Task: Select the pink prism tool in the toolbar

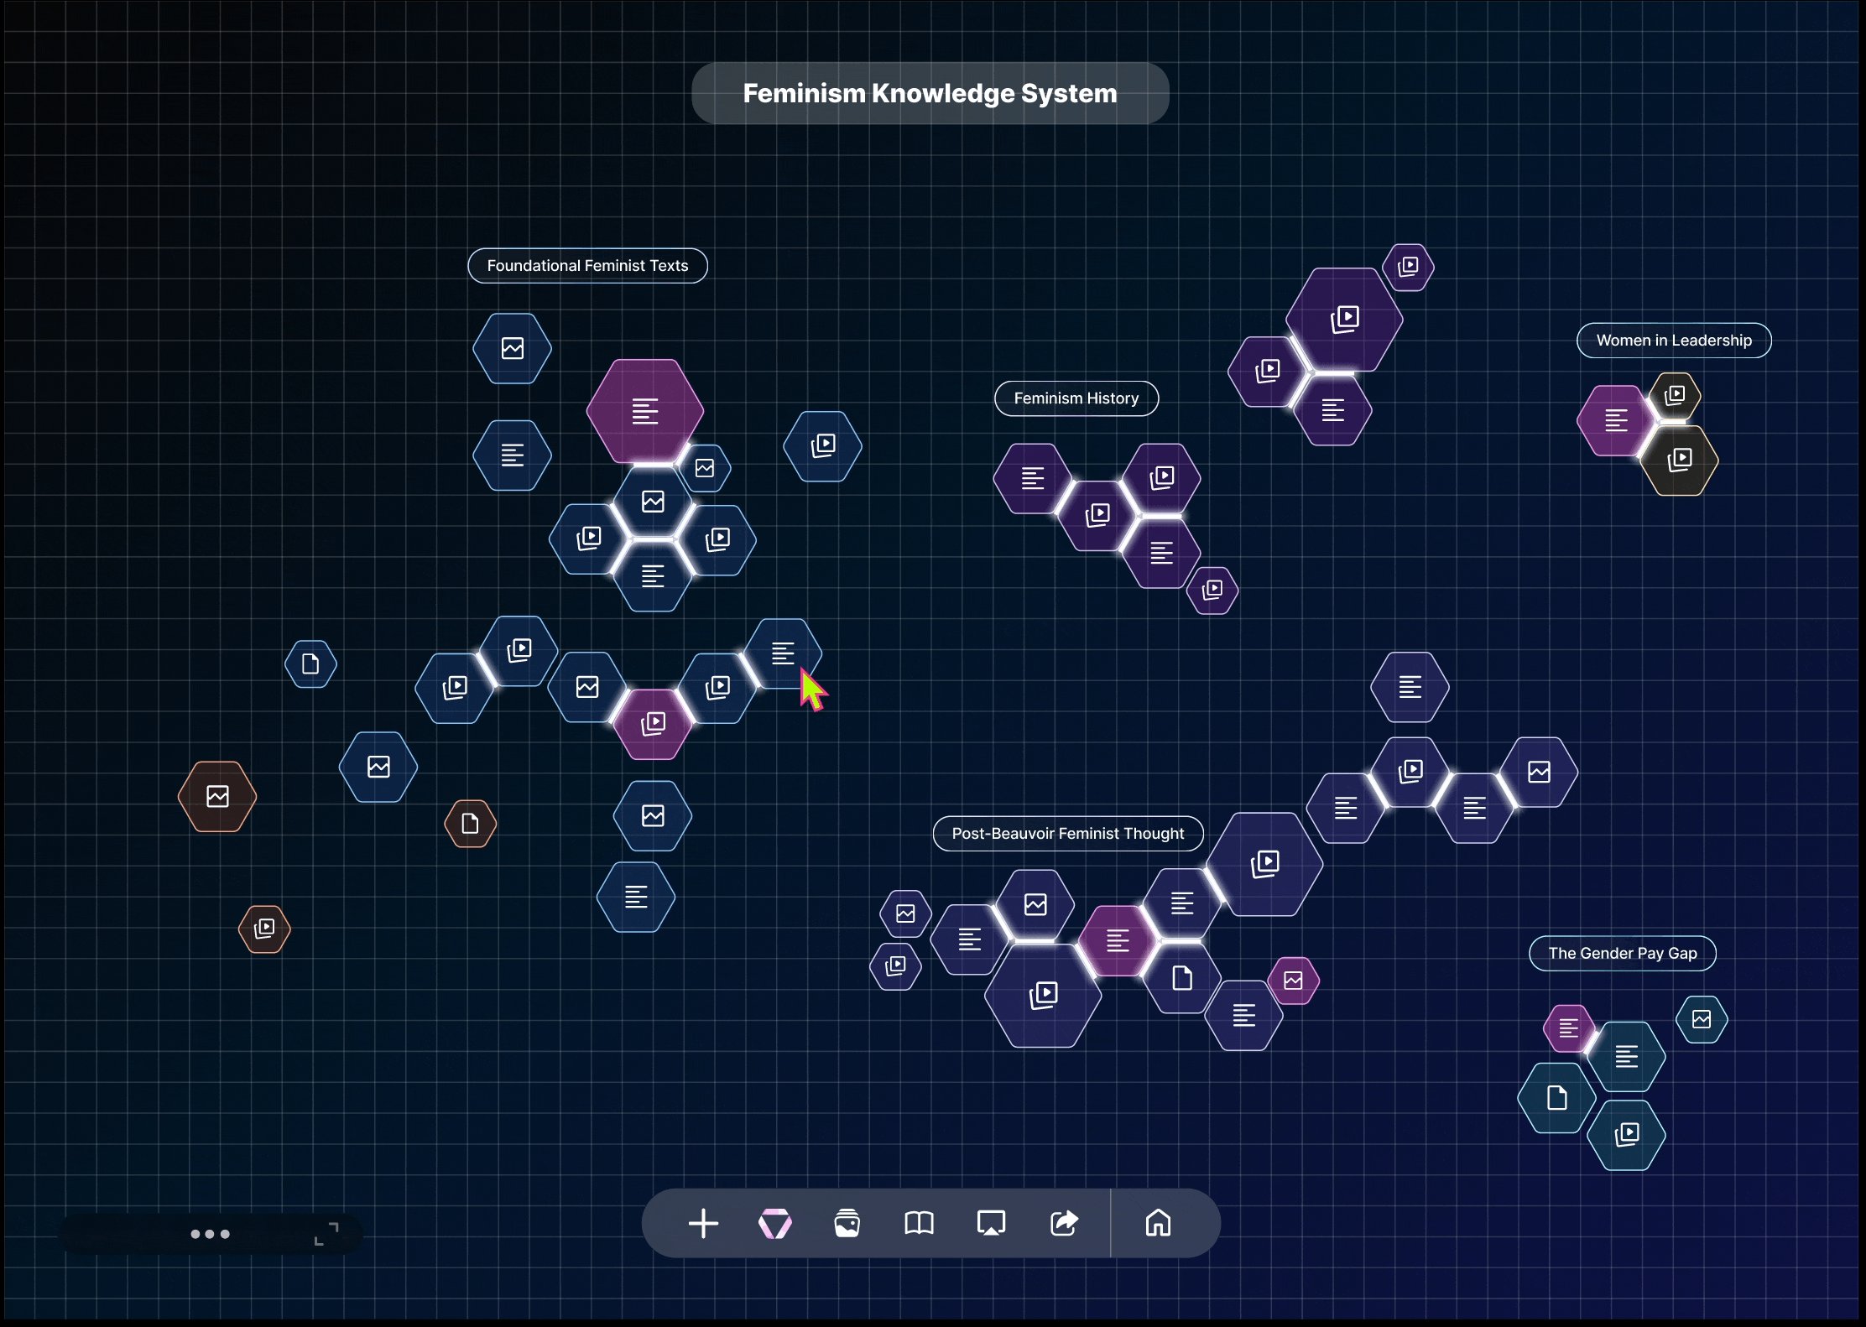Action: tap(775, 1224)
